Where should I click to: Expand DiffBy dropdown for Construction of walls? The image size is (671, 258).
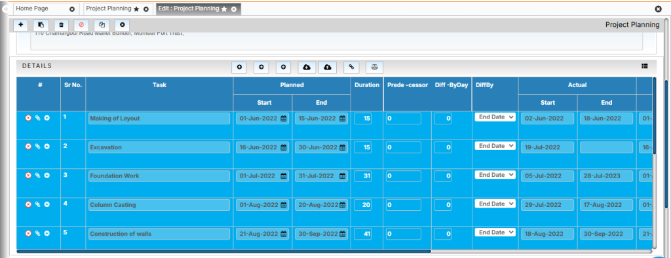495,232
